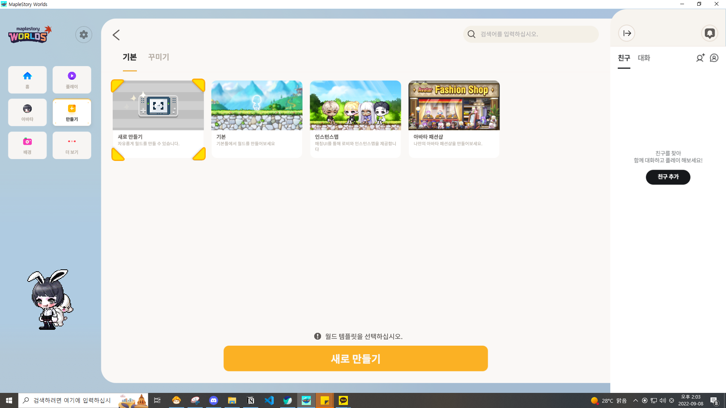Open the notifications bell icon
The image size is (726, 408).
coord(709,33)
